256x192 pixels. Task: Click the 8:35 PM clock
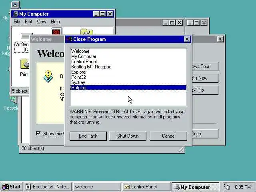coord(242,187)
